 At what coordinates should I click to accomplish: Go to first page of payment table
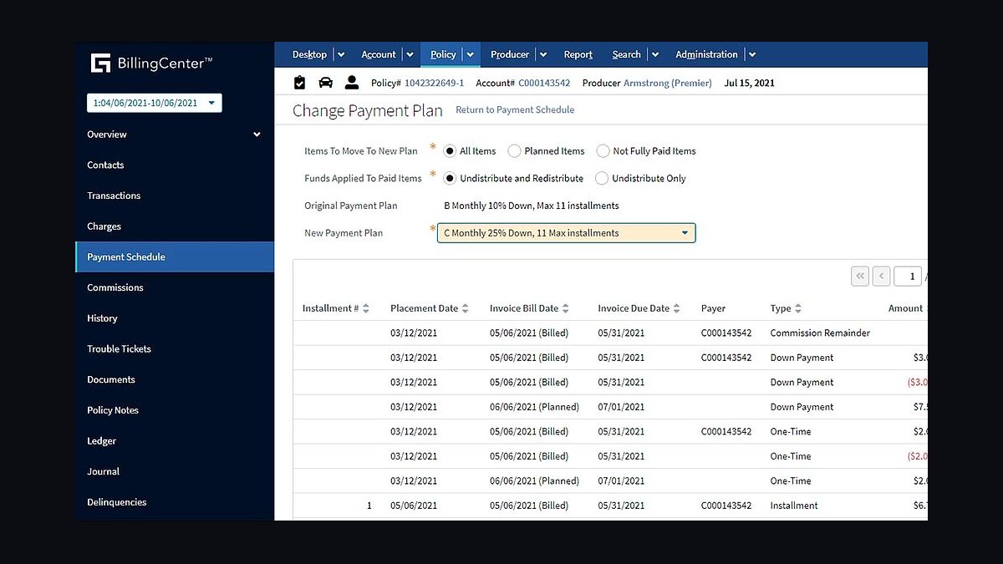[x=860, y=276]
